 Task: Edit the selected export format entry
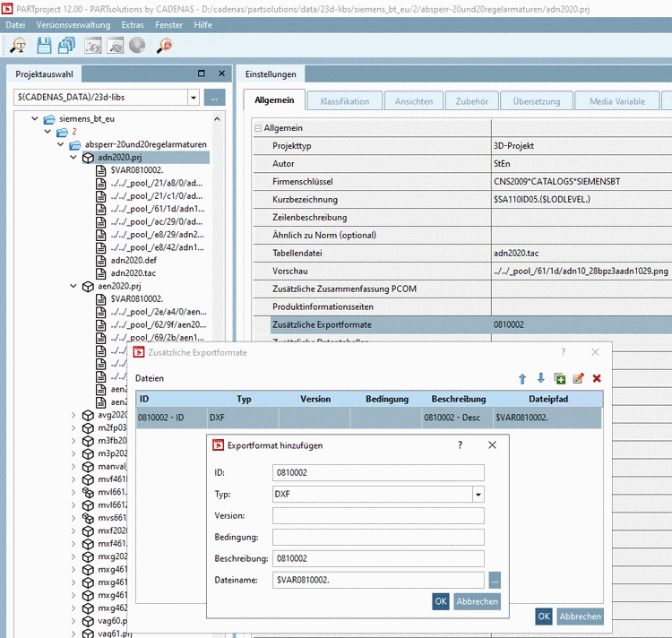(578, 379)
